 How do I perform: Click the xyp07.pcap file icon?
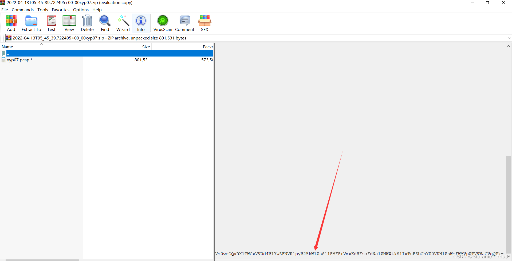3,60
